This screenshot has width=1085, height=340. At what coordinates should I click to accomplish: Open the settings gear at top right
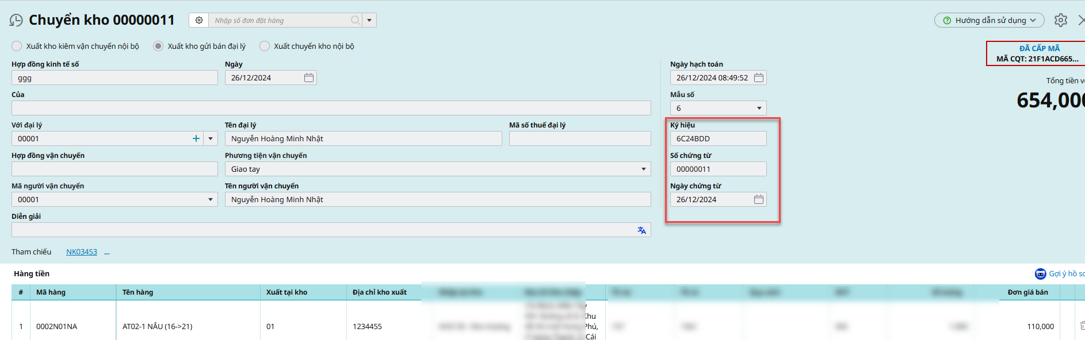point(1060,21)
